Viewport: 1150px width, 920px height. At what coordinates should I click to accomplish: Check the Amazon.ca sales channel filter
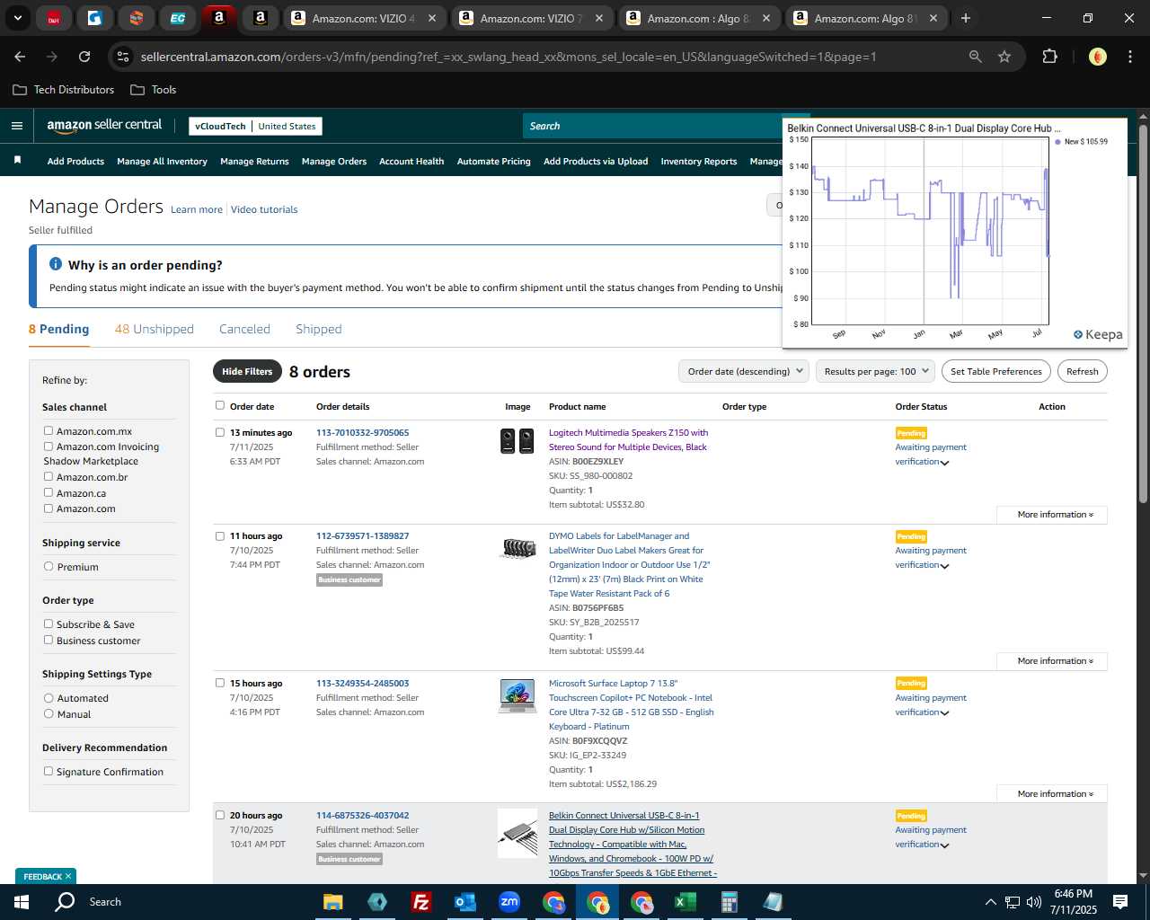point(49,492)
